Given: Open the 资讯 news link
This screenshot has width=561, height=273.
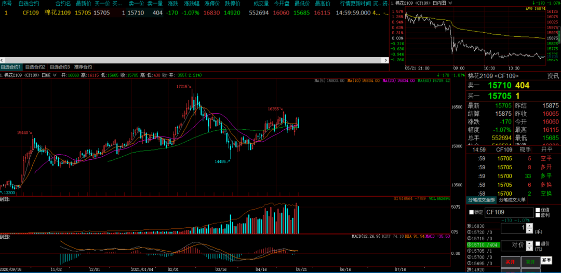Looking at the screenshot, I should [552, 76].
